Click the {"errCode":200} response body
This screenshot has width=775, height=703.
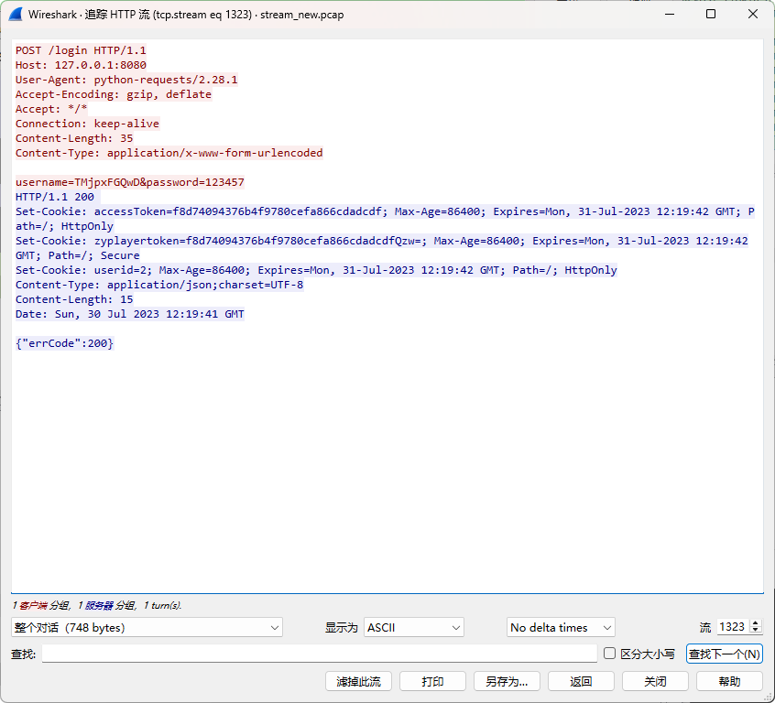[65, 343]
